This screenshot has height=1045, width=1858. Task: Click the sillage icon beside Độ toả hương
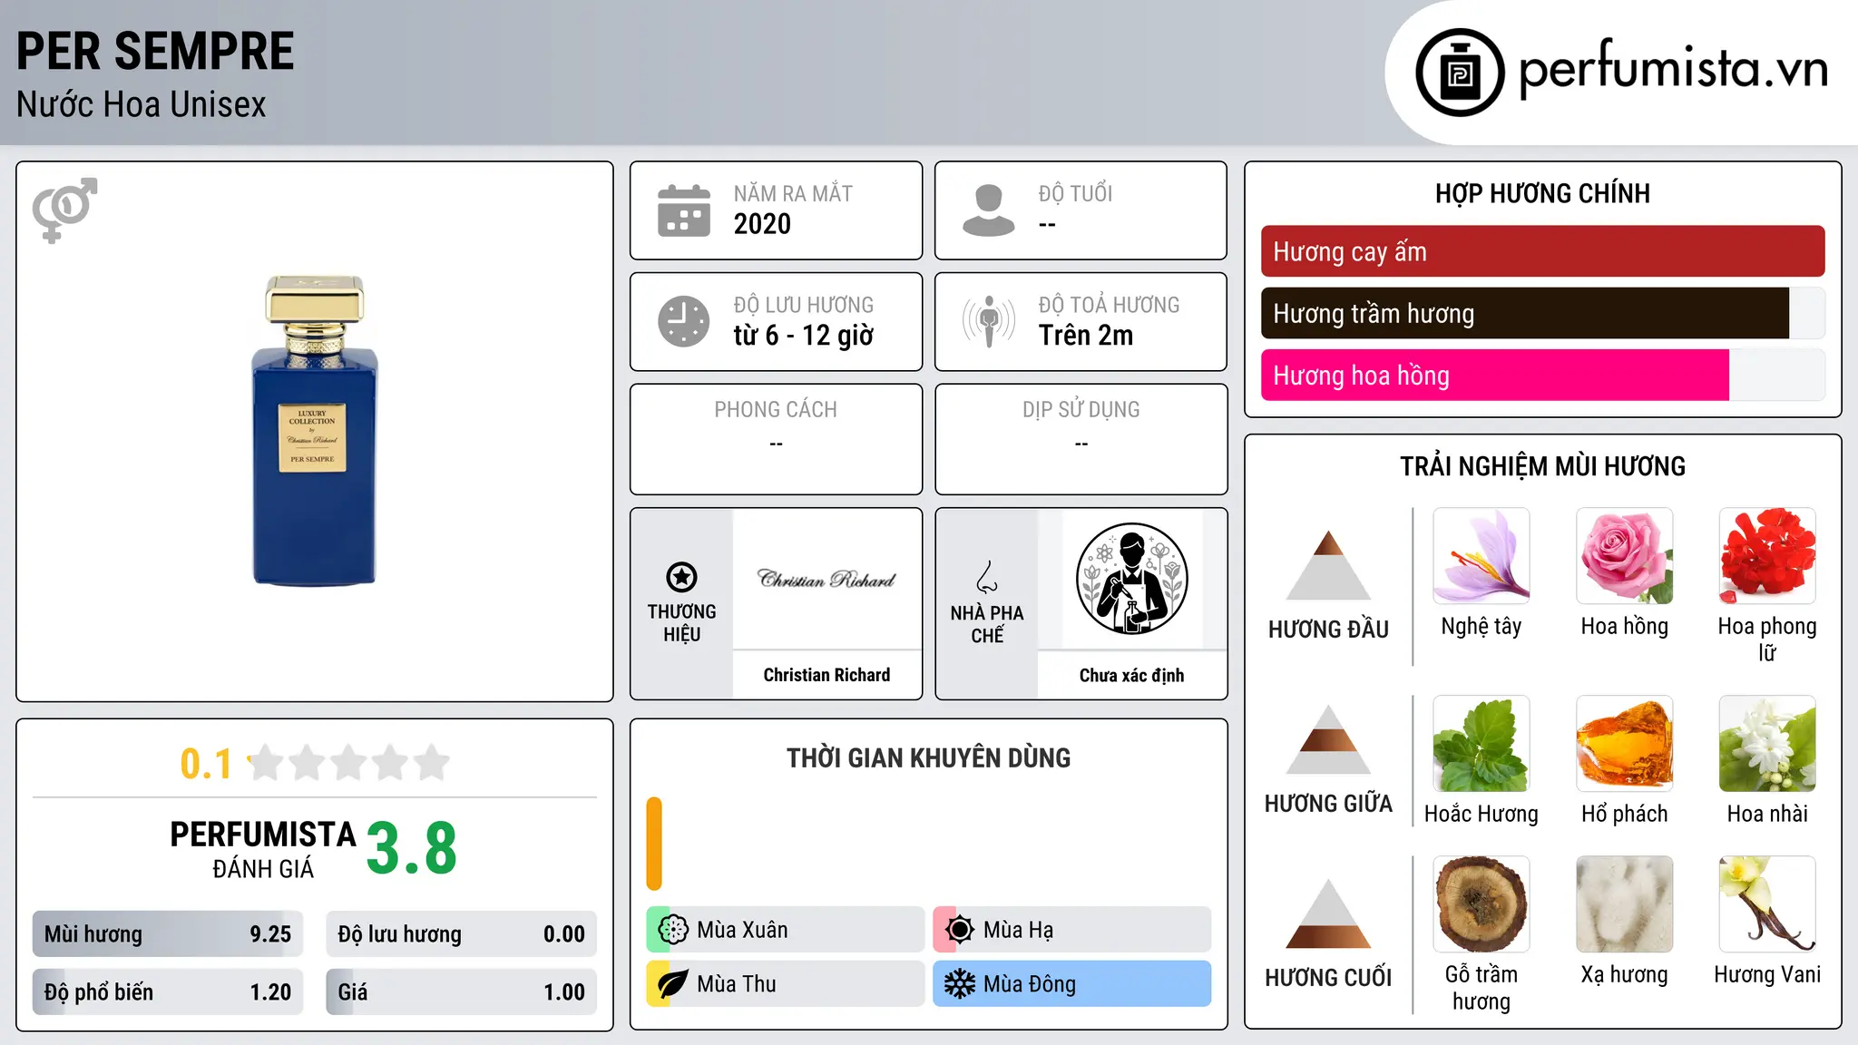point(989,321)
